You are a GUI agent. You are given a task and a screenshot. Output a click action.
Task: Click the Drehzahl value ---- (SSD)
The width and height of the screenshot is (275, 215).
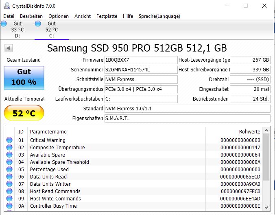[250, 80]
